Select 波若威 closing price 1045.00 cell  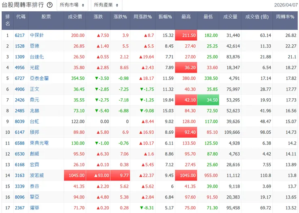click(x=75, y=176)
